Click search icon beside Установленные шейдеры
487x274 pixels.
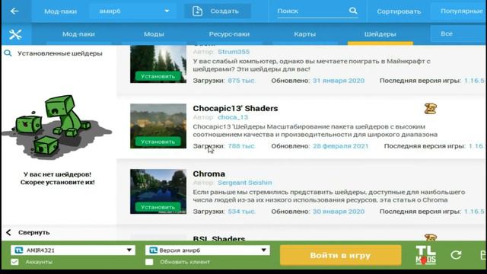click(x=8, y=53)
